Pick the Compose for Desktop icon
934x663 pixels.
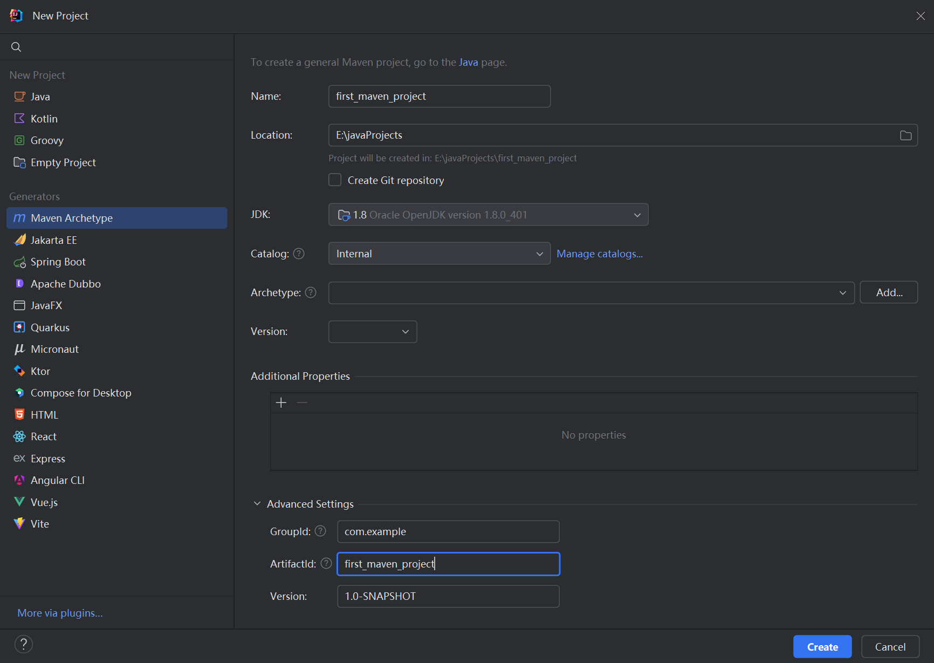click(19, 393)
